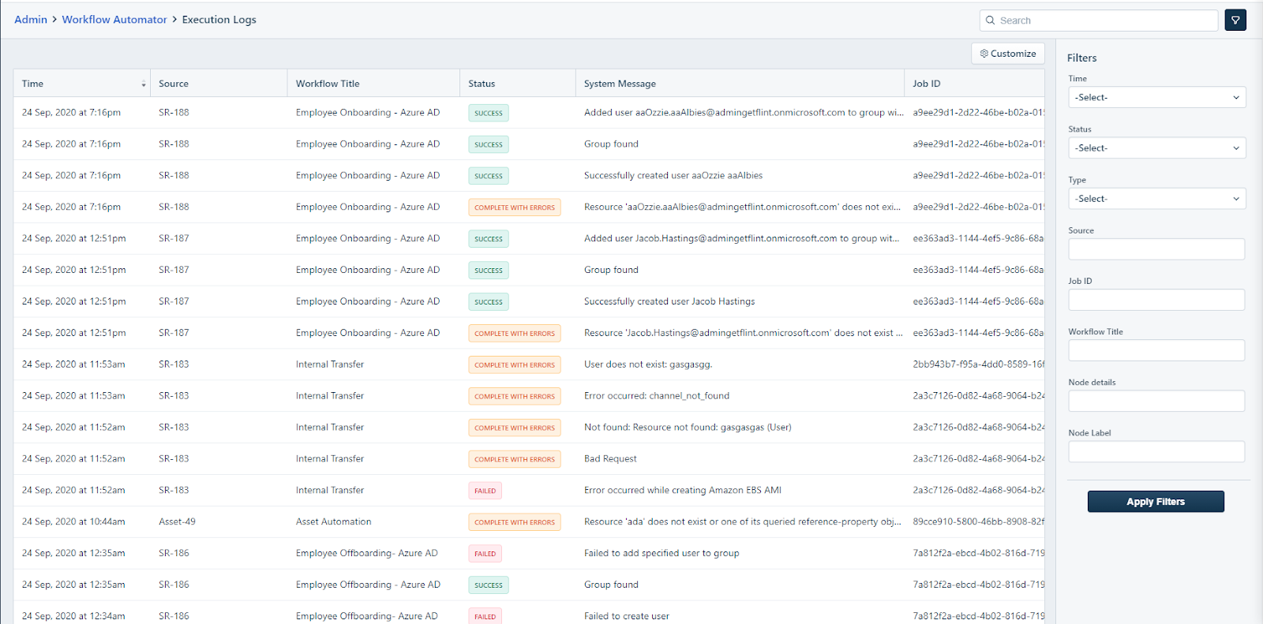
Task: Click SR-183 source in Bad Request row
Action: 174,459
